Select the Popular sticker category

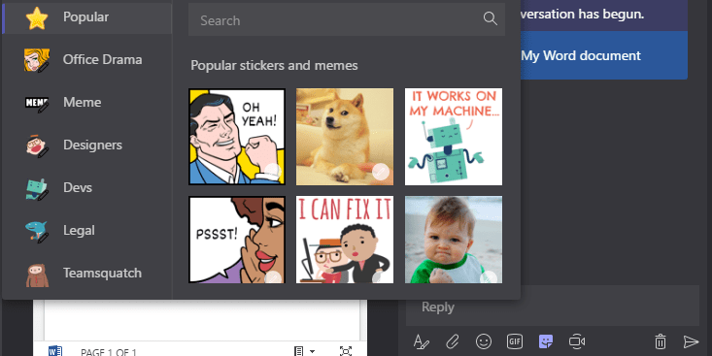[86, 17]
